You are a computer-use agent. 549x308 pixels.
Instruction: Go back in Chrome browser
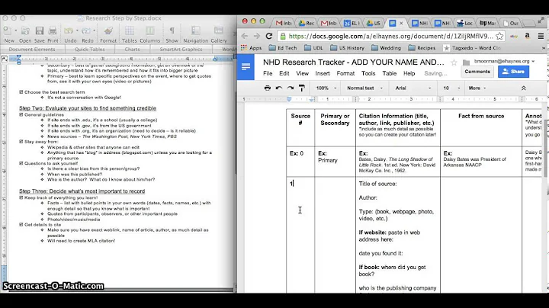click(245, 36)
